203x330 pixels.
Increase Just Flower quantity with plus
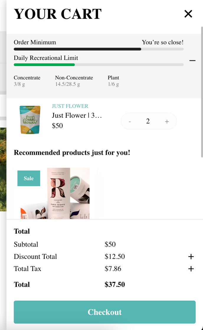tap(167, 122)
